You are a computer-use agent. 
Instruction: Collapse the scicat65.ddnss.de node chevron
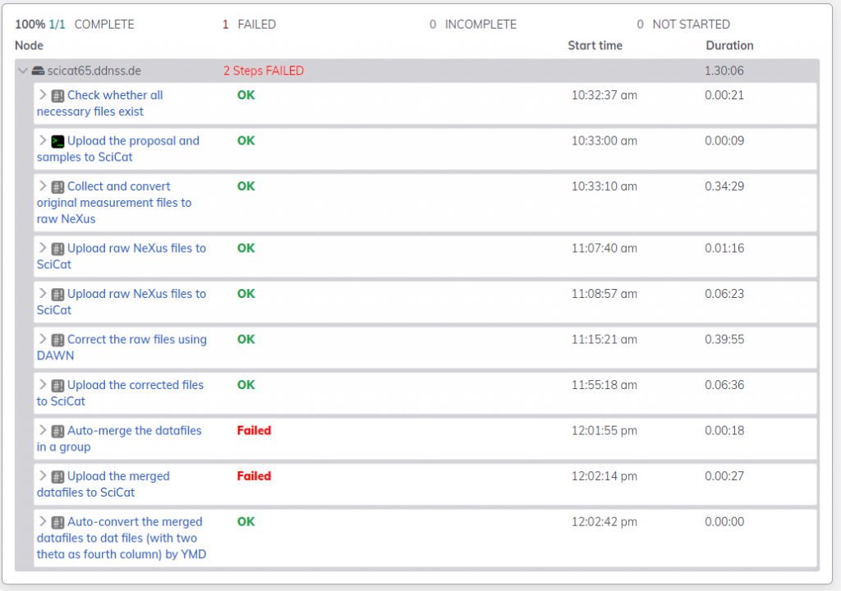click(x=22, y=71)
